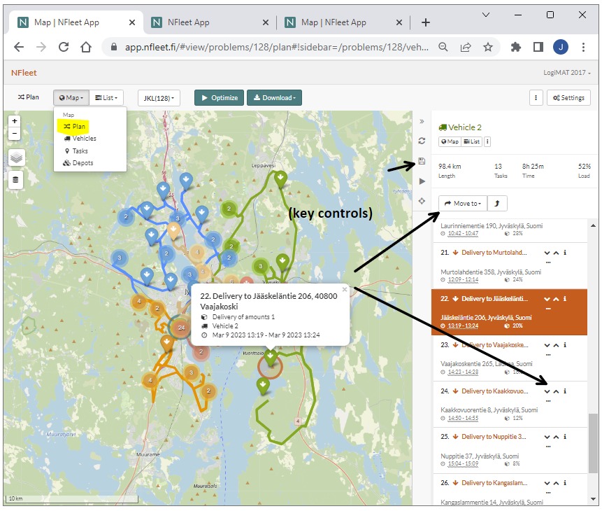Zoom out the map with minus button

15,134
